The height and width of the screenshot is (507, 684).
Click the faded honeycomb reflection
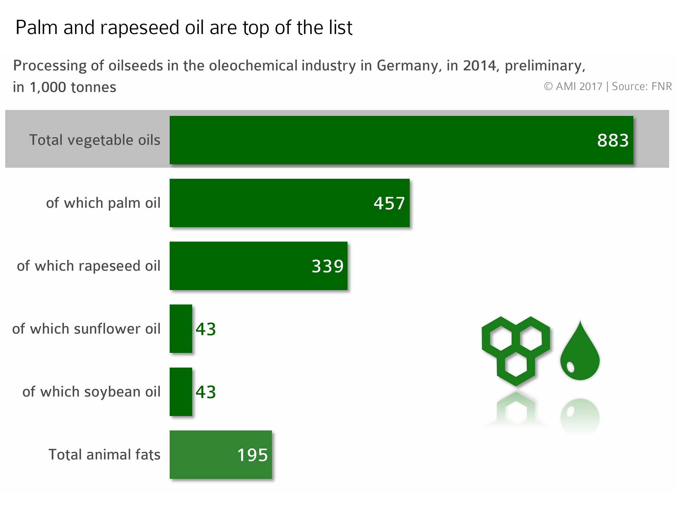tap(516, 410)
